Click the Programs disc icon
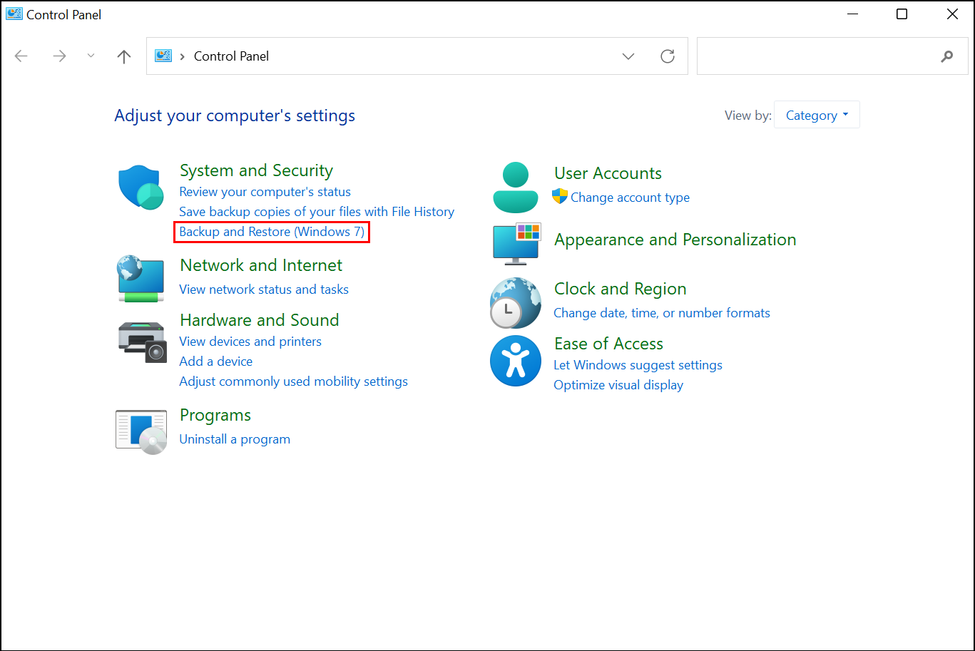The image size is (975, 651). coord(141,431)
